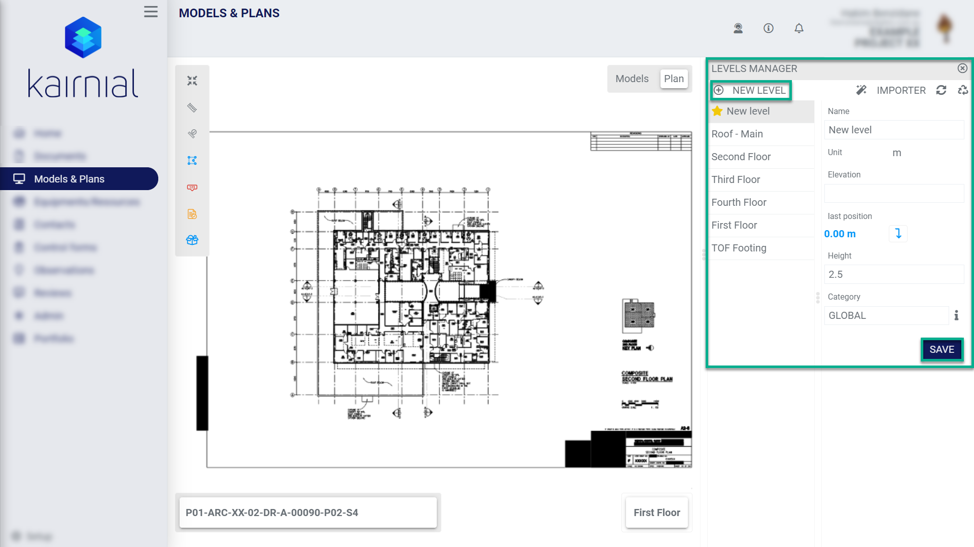Open the First Floor level selector
The height and width of the screenshot is (547, 974).
(x=656, y=513)
